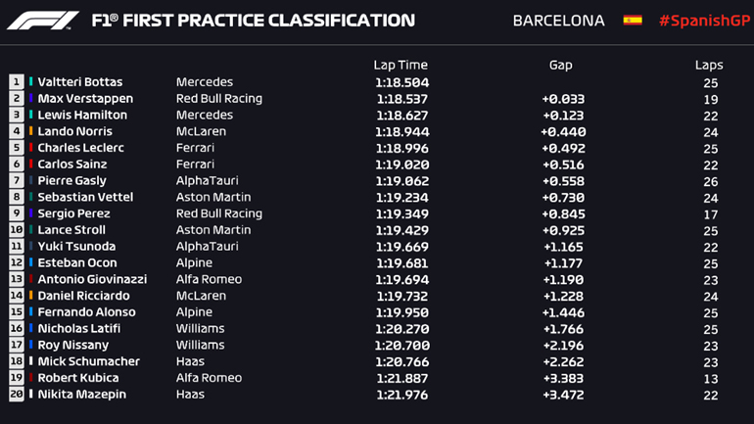754x424 pixels.
Task: Click Mick Schumacher Haas team label
Action: coord(190,361)
